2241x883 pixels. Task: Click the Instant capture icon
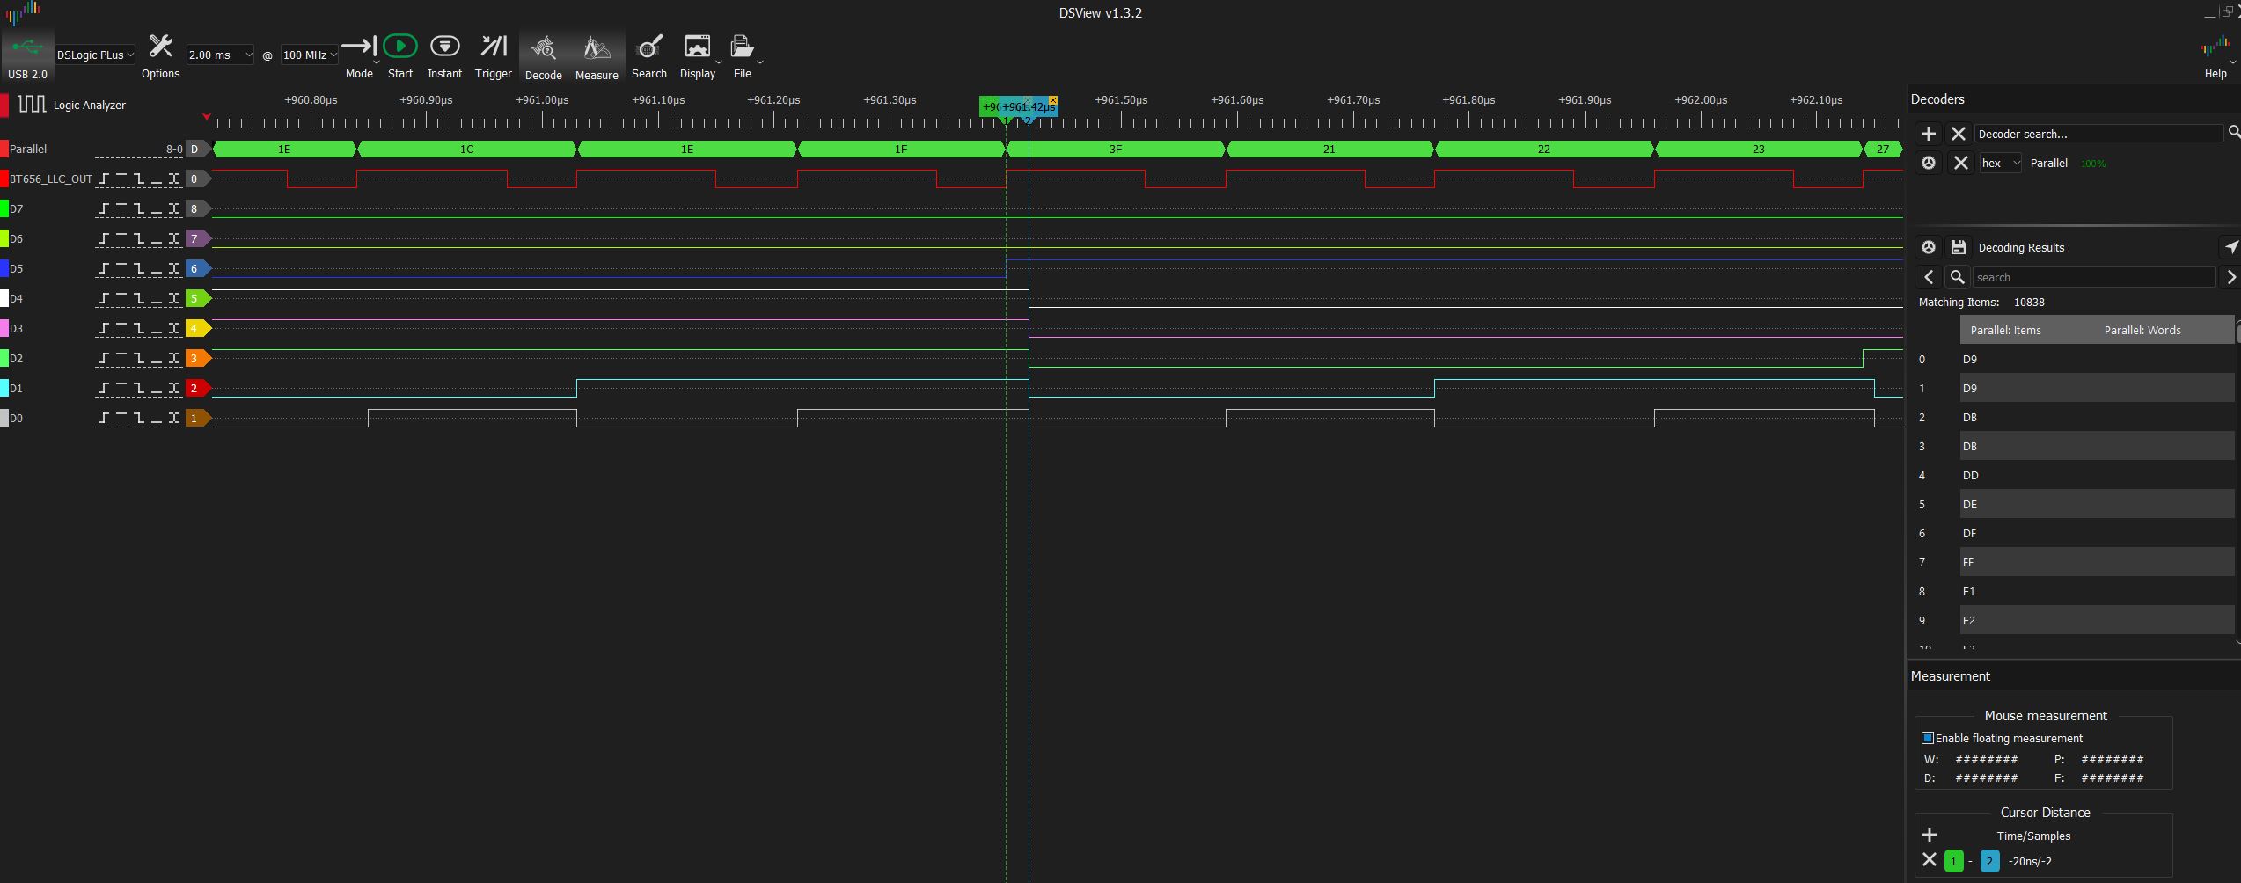tap(444, 46)
